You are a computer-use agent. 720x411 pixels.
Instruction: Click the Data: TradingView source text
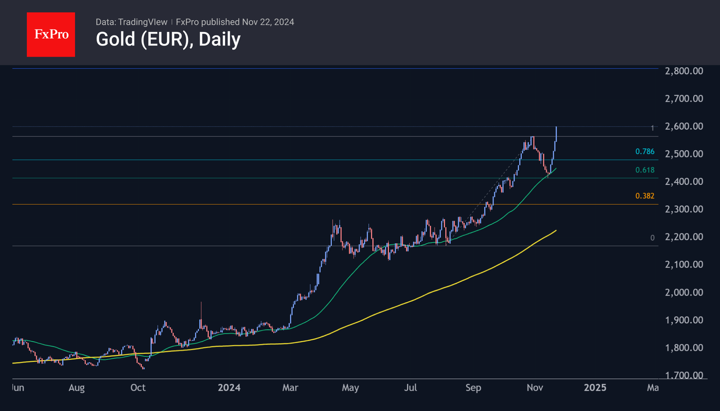[131, 22]
